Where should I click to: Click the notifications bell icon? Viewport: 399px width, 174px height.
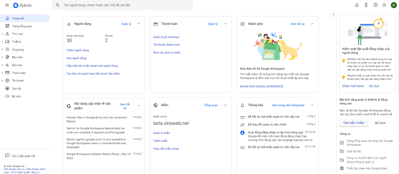[x=357, y=5]
